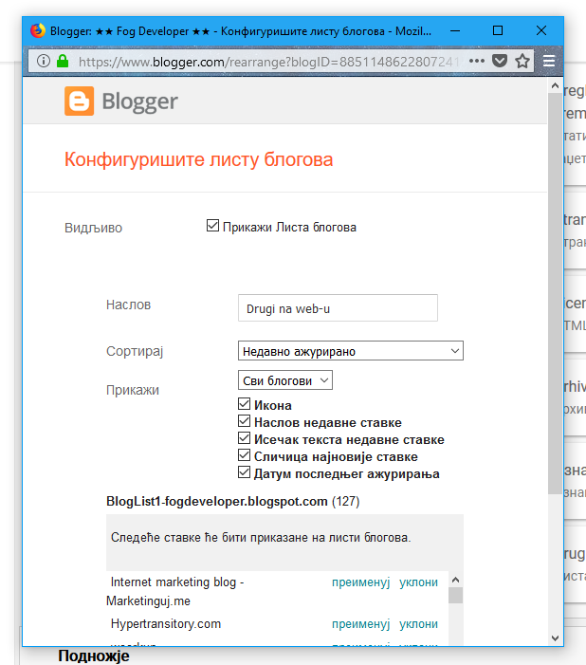Click the blogger.com address bar URL
The width and height of the screenshot is (586, 665).
click(x=269, y=62)
